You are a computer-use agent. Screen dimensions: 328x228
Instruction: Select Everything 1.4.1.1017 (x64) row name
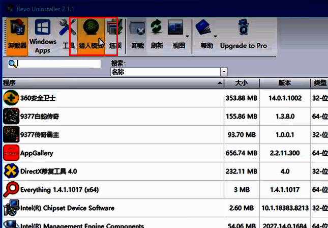[59, 190]
